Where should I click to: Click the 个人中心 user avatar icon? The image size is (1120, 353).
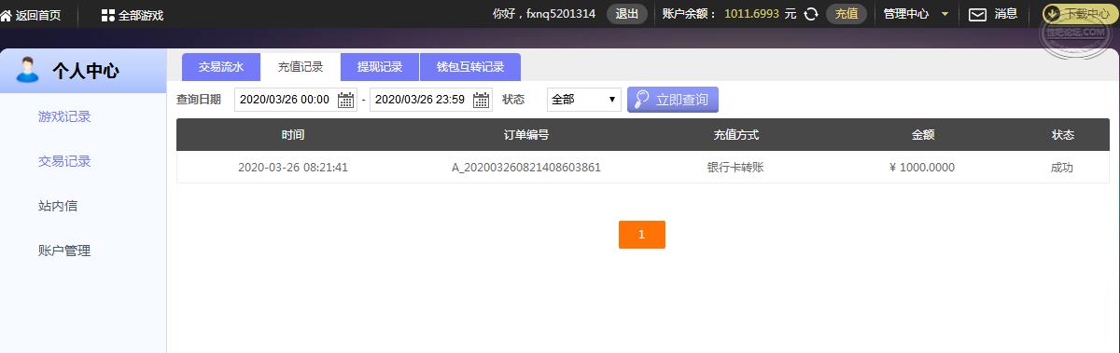[28, 70]
